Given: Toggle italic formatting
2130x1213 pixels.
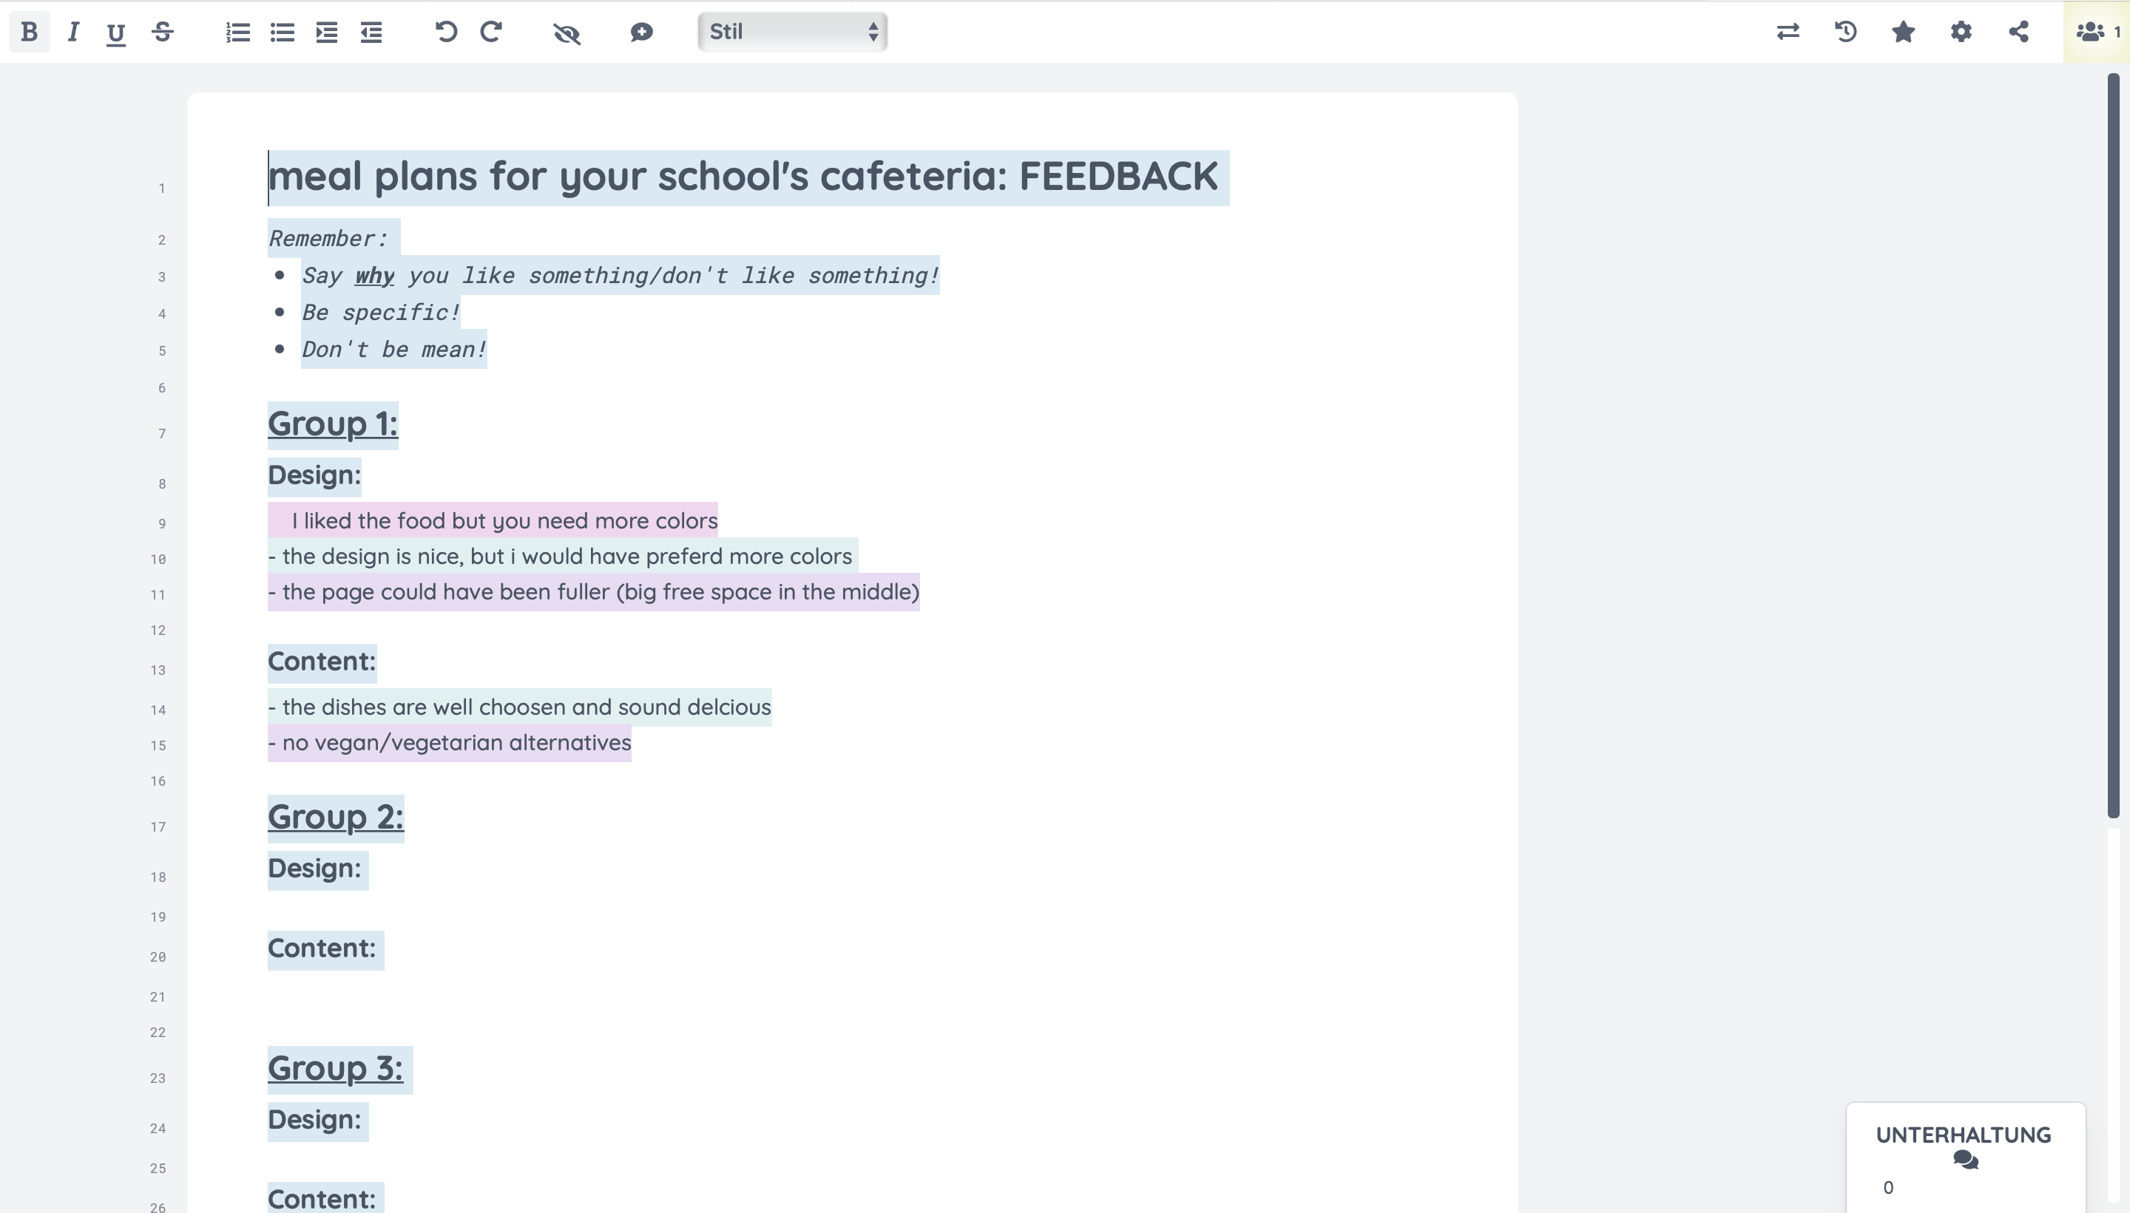Looking at the screenshot, I should point(73,32).
